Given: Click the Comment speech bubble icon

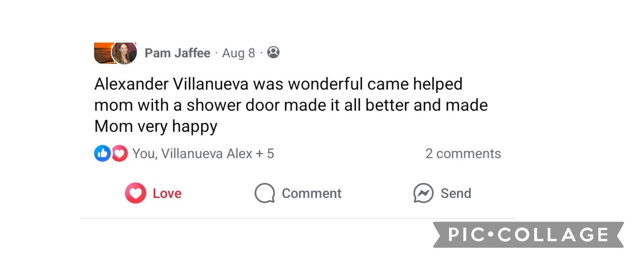Looking at the screenshot, I should pyautogui.click(x=265, y=193).
